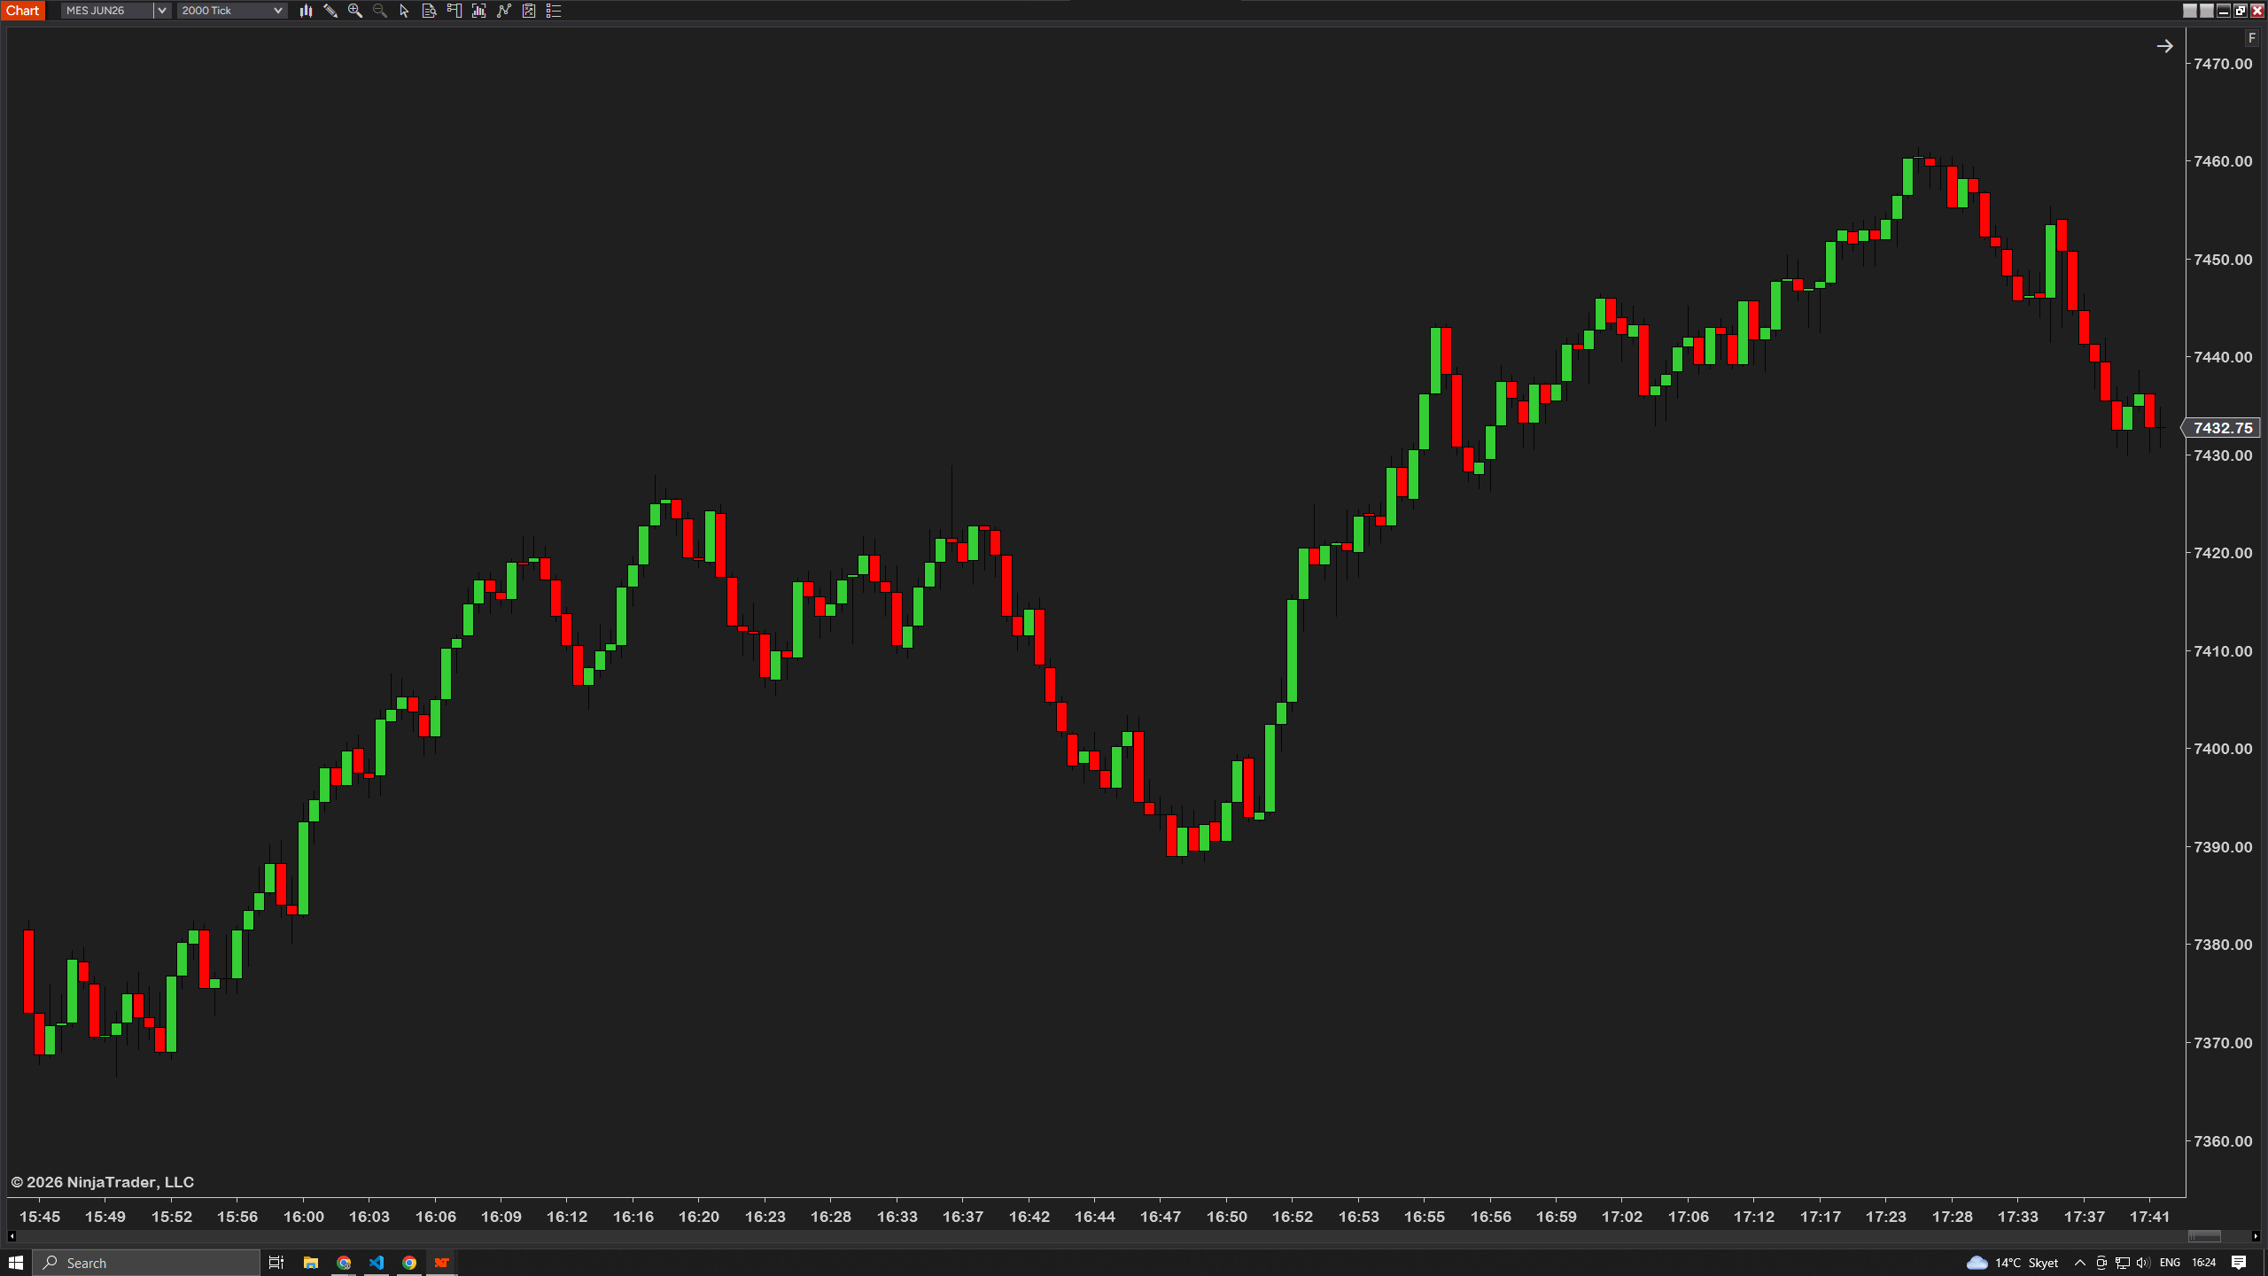Click the 7460.00 price axis label
This screenshot has height=1276, width=2268.
point(2222,161)
